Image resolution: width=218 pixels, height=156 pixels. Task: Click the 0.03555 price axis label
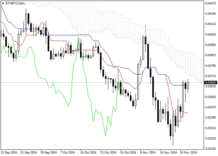coord(211,97)
